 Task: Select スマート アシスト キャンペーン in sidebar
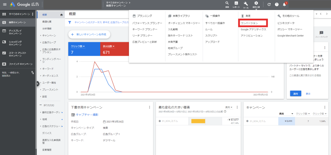[x=17, y=54]
